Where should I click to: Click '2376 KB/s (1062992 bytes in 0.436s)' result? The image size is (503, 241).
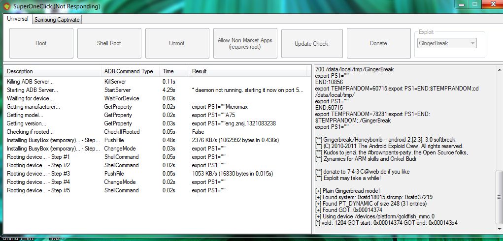point(235,140)
